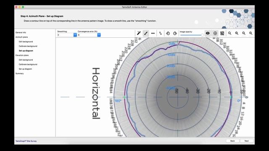Image resolution: width=269 pixels, height=151 pixels.
Task: Click the up-down arrows flip icon
Action: (161, 33)
